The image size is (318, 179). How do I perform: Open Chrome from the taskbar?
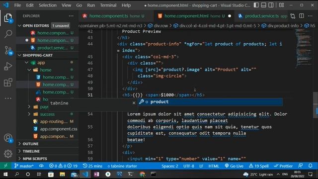pos(142,174)
